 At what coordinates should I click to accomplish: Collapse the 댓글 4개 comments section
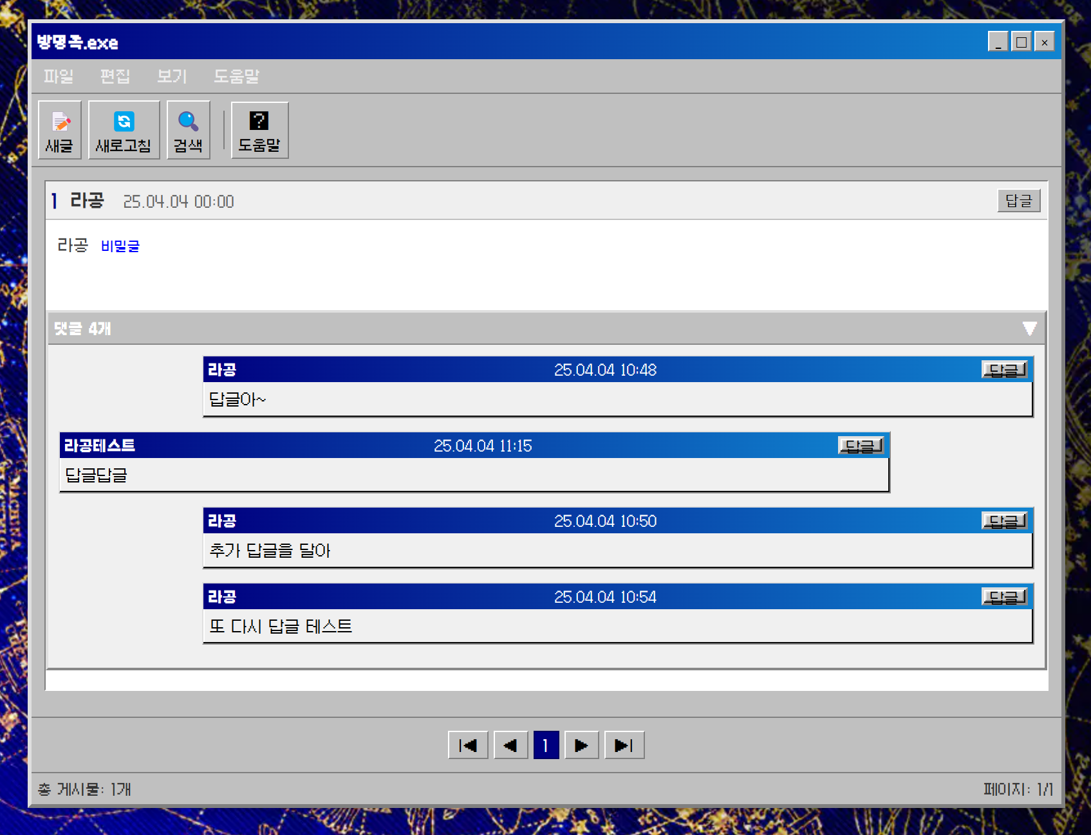(x=1029, y=329)
